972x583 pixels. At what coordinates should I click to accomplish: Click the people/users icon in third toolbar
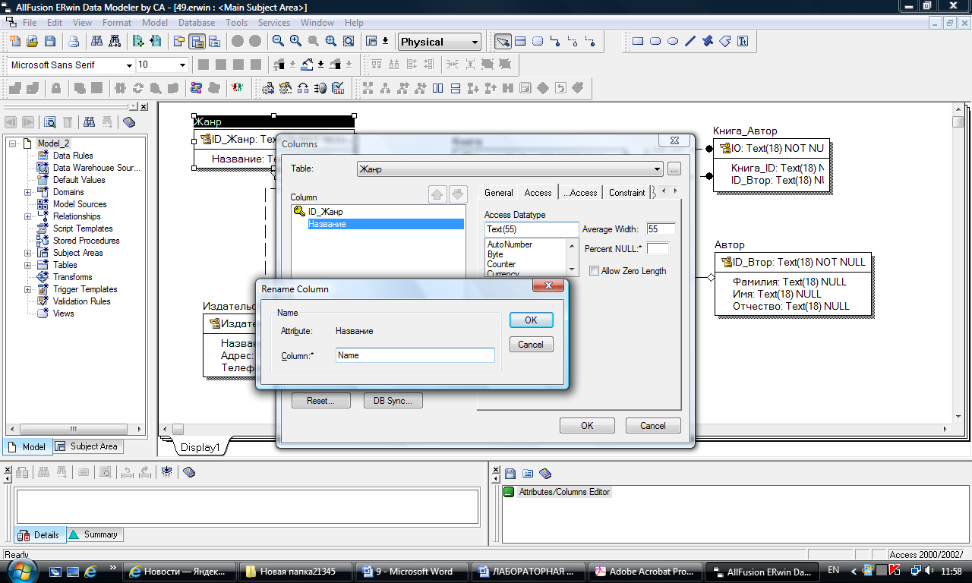[x=238, y=88]
